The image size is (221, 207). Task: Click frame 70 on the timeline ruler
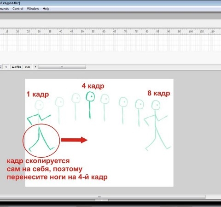tap(125, 31)
